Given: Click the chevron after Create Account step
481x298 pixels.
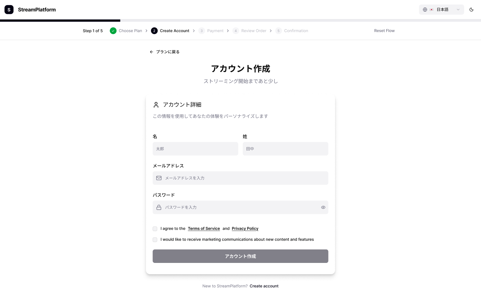Looking at the screenshot, I should click(x=194, y=31).
